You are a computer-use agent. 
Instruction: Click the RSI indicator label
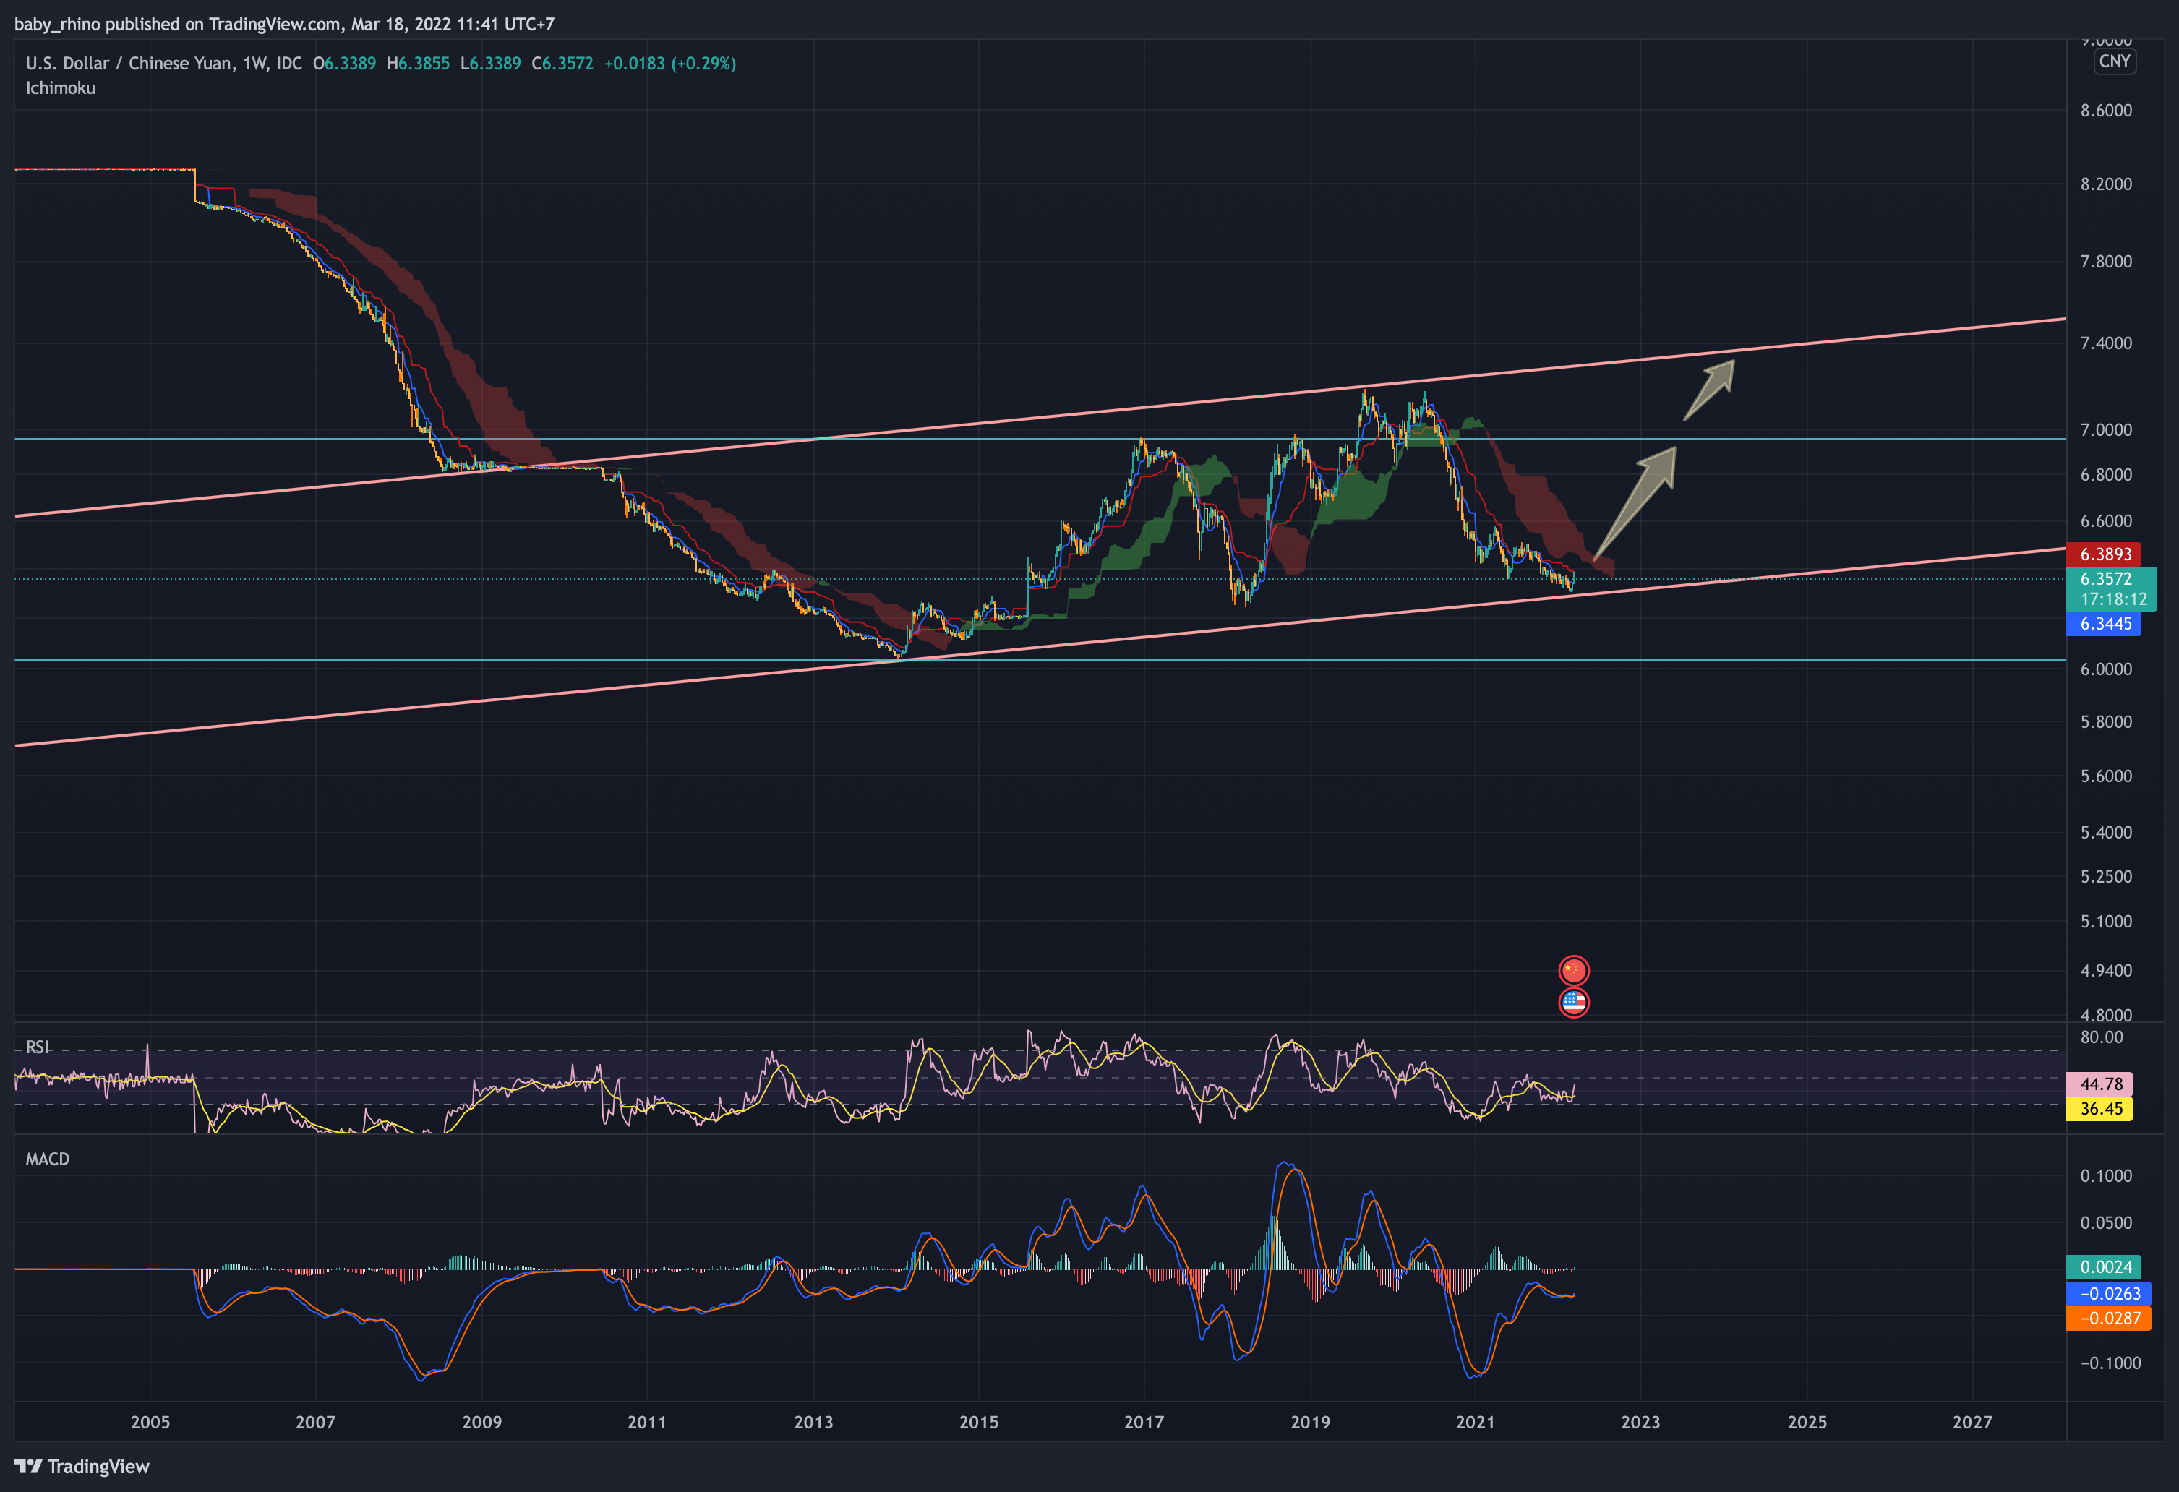pos(38,1047)
